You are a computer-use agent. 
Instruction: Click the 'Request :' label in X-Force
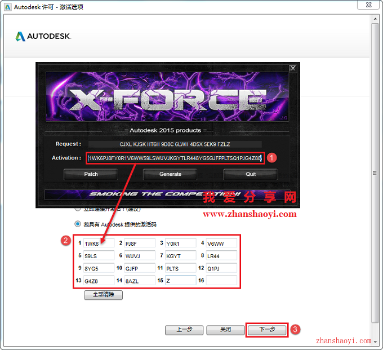[x=68, y=144]
